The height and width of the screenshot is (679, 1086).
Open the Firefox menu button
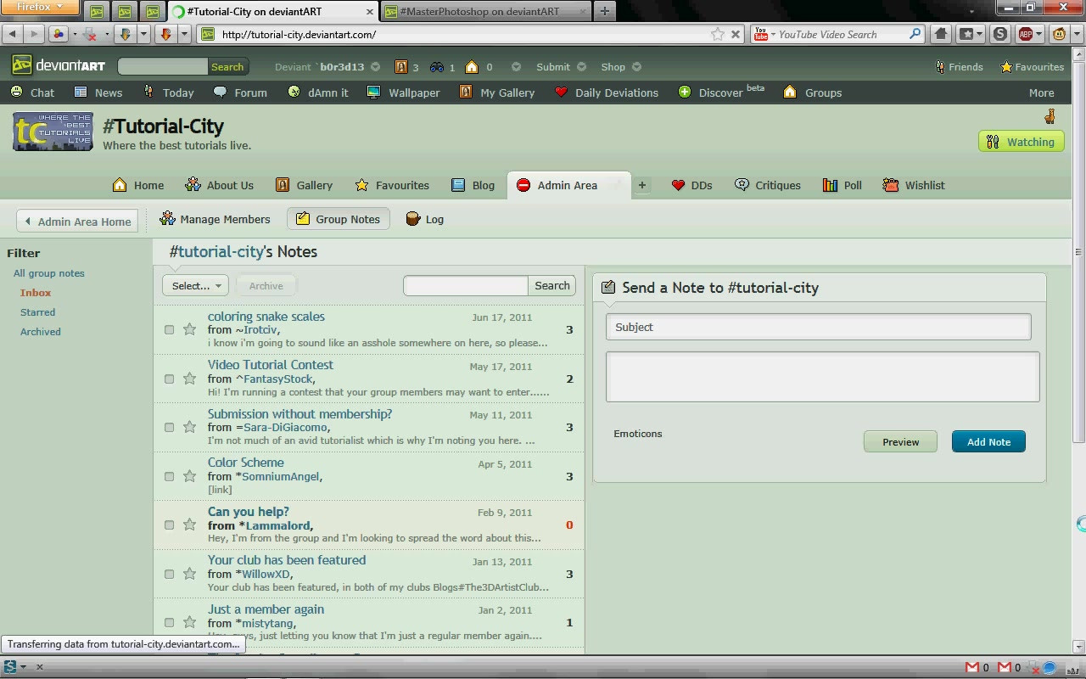coord(40,8)
